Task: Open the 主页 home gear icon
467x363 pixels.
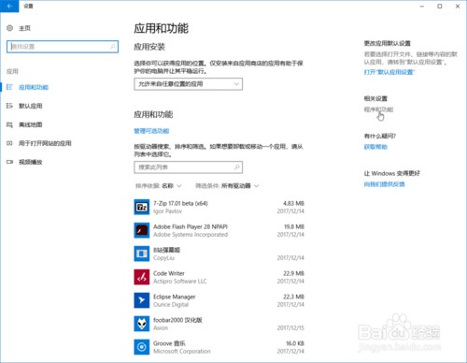Action: [x=9, y=28]
